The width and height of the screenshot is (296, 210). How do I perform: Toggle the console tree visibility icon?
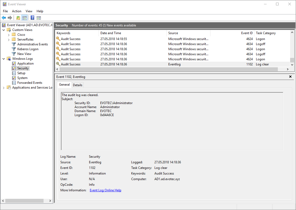(24, 18)
